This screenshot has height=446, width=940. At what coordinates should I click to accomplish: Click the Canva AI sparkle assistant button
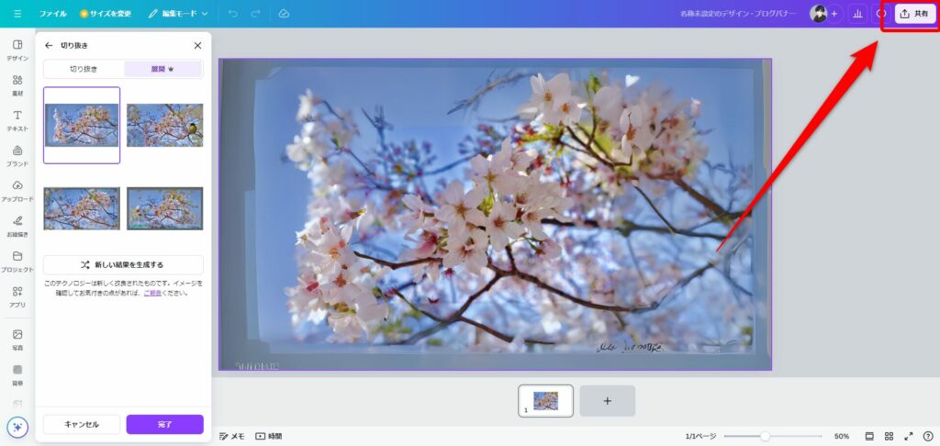point(17,427)
